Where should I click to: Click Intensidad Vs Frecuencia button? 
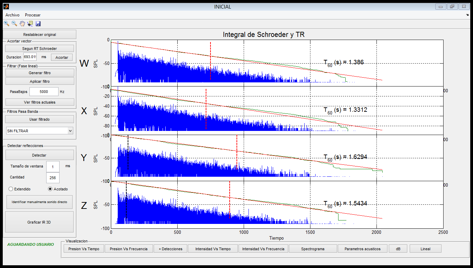point(263,249)
